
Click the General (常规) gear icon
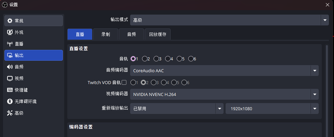click(x=10, y=21)
